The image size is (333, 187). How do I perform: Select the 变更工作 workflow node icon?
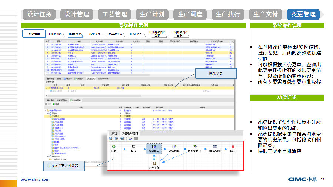154,163
